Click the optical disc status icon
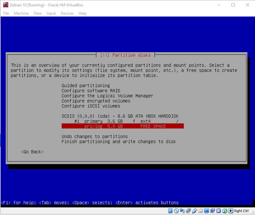 176,211
